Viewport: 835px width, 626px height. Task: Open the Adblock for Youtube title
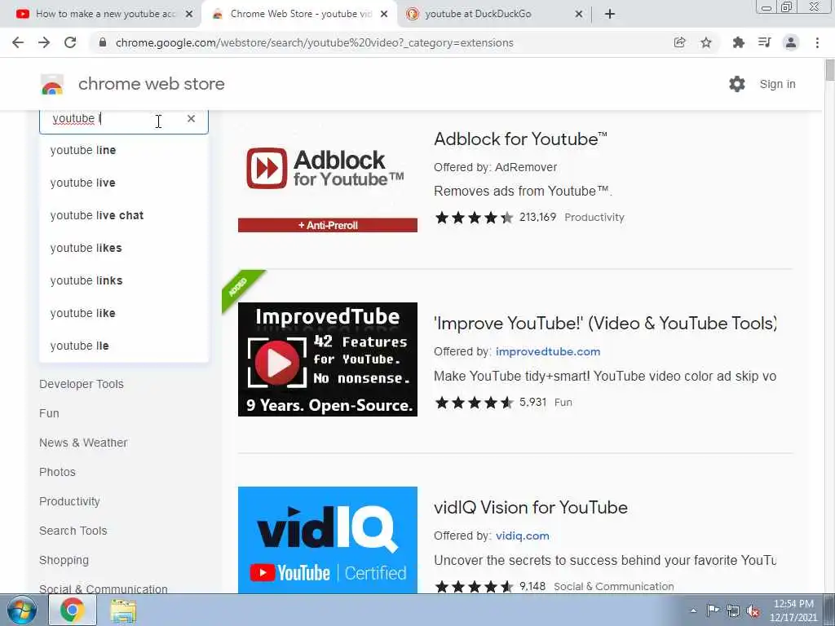pyautogui.click(x=520, y=139)
